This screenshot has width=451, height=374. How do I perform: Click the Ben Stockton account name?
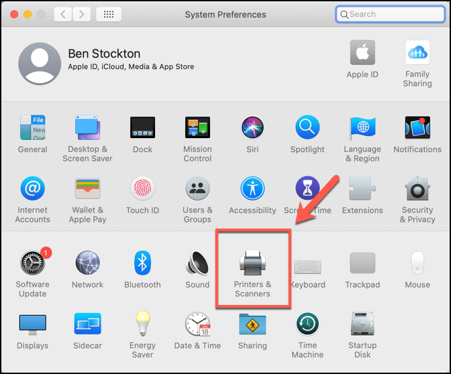[x=104, y=54]
